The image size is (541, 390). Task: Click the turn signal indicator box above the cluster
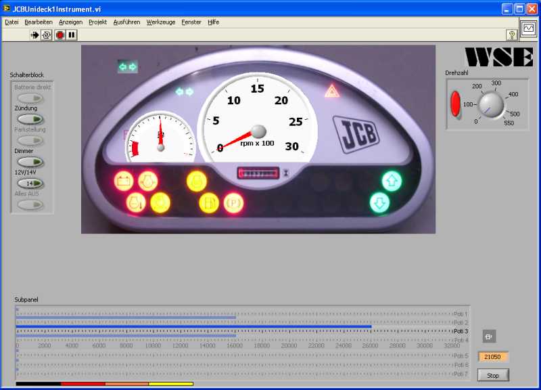(128, 66)
